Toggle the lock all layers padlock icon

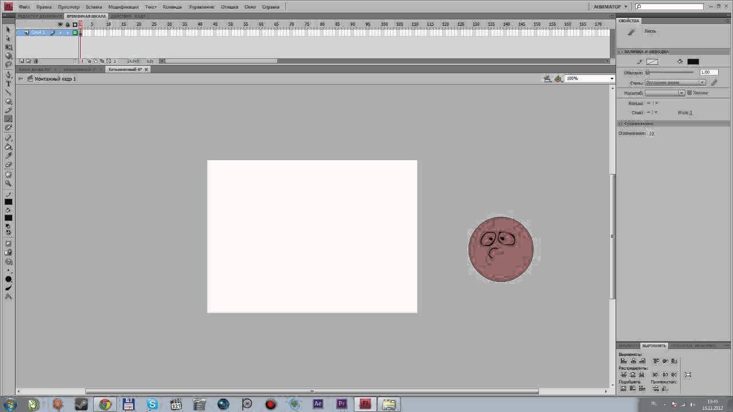click(x=68, y=24)
